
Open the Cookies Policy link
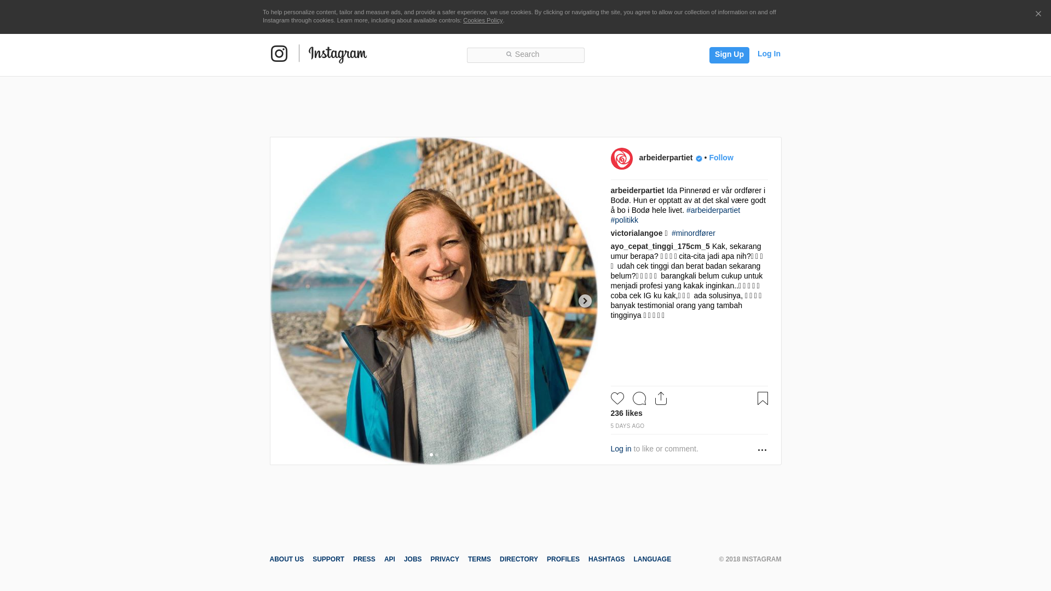pos(482,20)
